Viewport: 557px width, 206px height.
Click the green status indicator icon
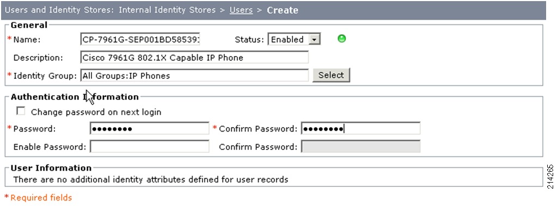coord(341,39)
